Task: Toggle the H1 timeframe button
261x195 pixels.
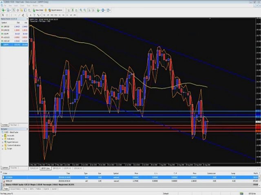Action: pyautogui.click(x=60, y=15)
